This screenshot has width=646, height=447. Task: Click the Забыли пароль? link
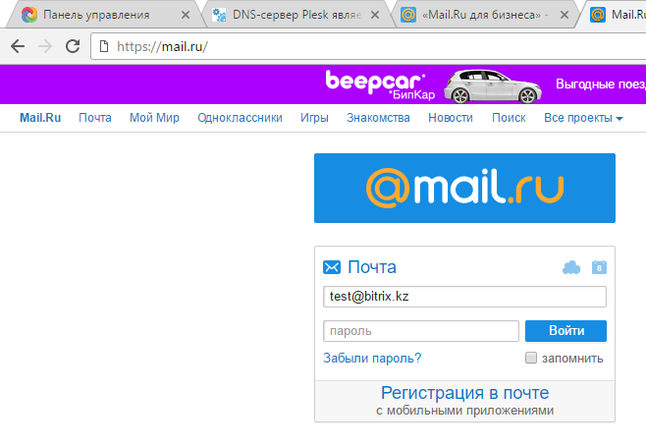[372, 358]
